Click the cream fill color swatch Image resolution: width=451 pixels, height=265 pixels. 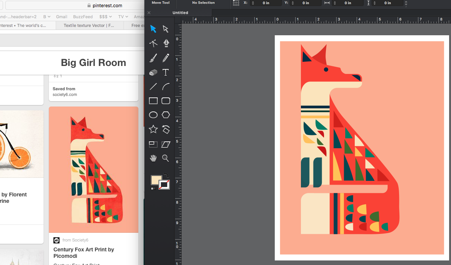(x=156, y=180)
